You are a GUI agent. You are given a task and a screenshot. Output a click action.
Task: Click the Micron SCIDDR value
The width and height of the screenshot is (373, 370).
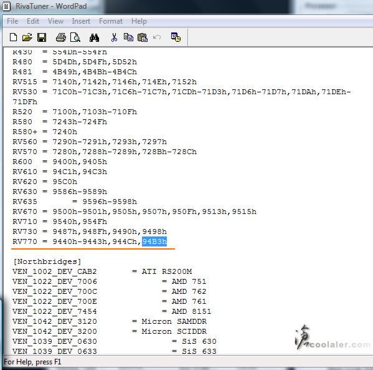174,331
